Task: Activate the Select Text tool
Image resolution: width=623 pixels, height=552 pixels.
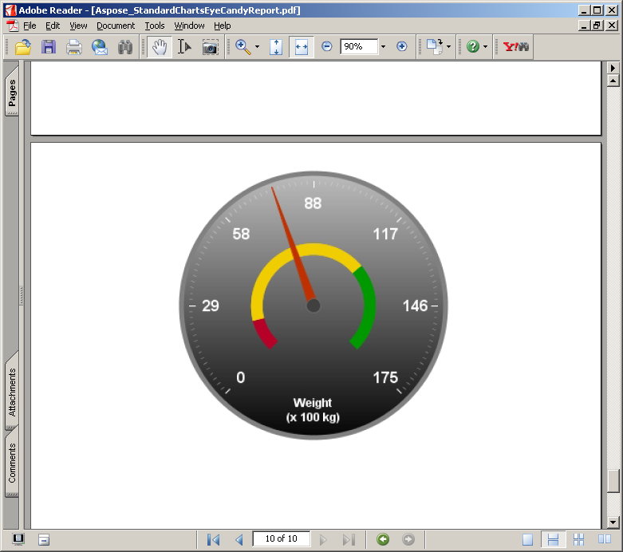Action: point(184,47)
